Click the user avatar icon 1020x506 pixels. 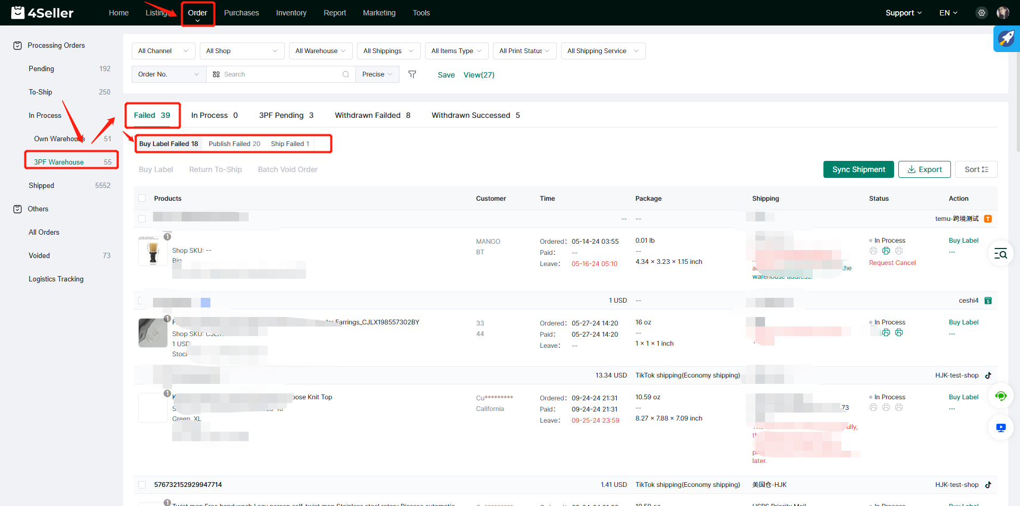pos(1002,13)
